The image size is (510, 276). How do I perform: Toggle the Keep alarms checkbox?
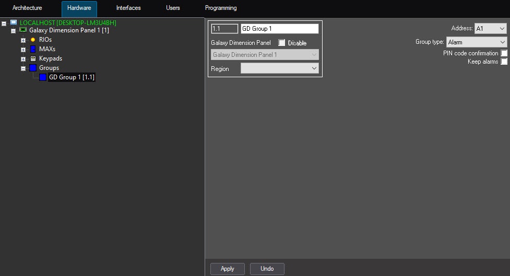tap(504, 62)
